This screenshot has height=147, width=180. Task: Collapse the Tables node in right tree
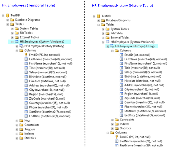point(99,25)
